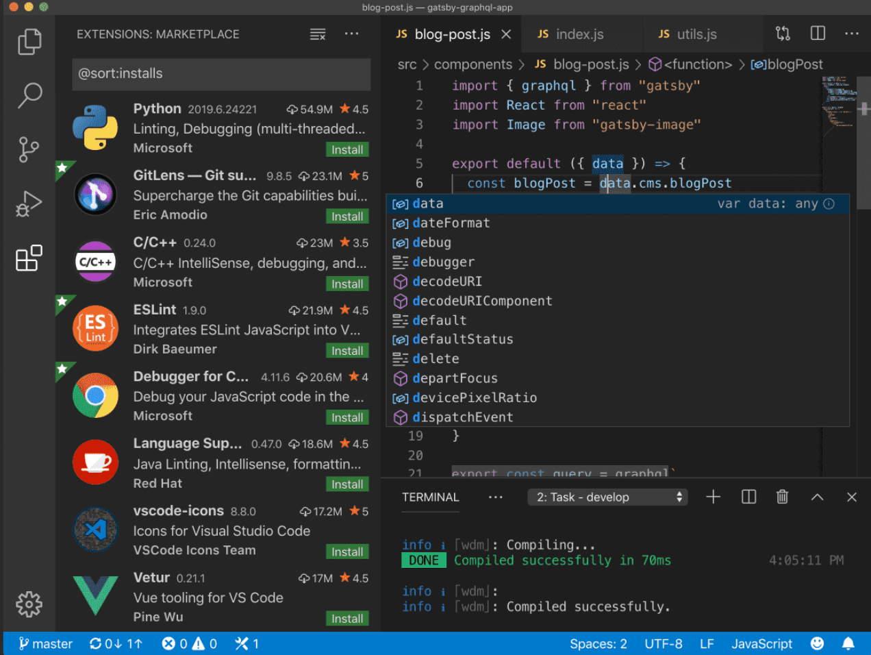Kill the terminal with the trash icon
This screenshot has height=655, width=871.
coord(783,497)
